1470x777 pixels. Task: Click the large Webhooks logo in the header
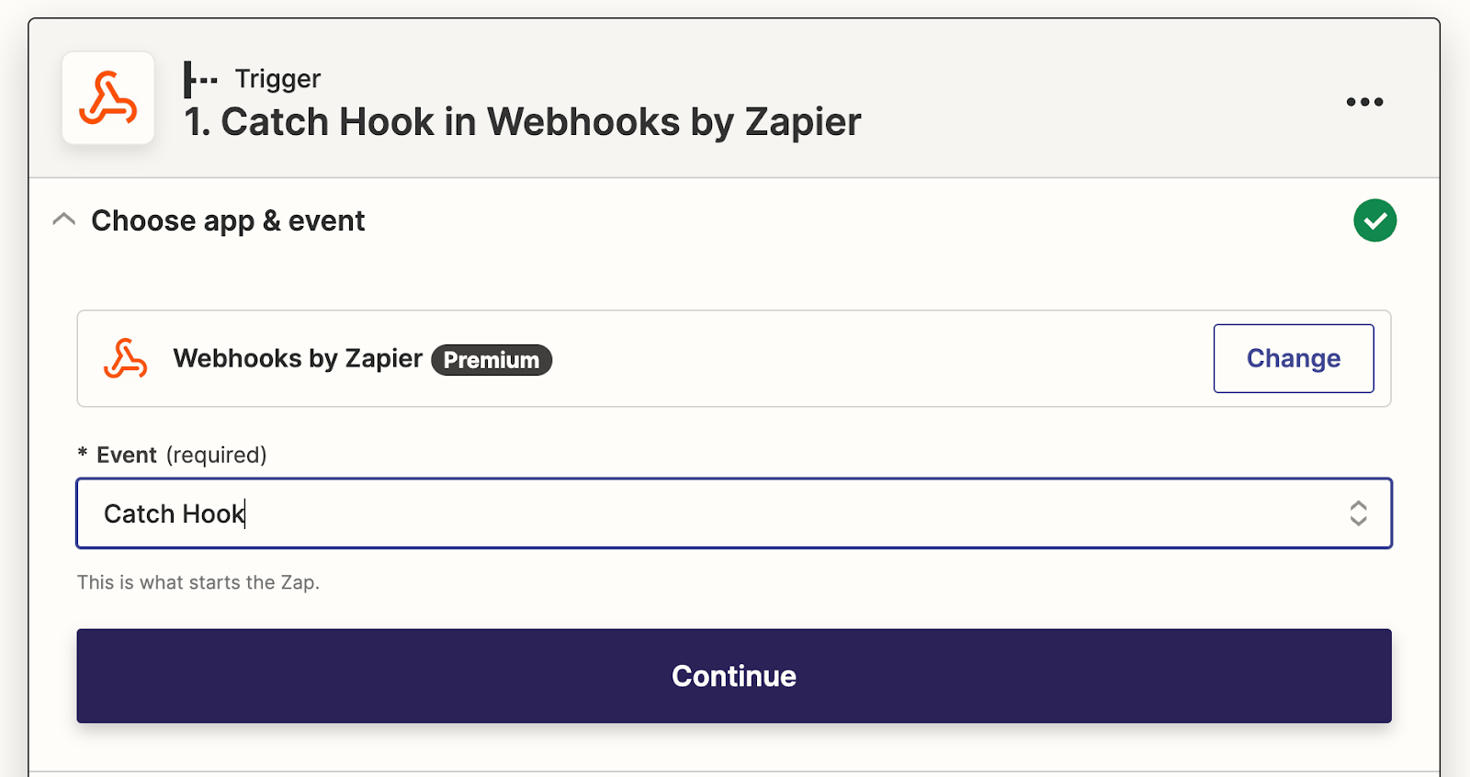click(107, 98)
